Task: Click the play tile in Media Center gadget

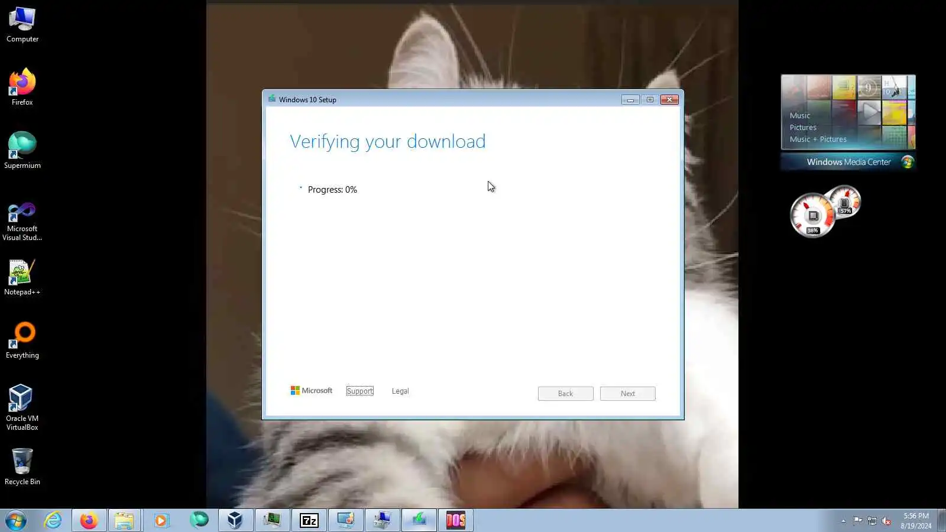Action: coord(869,112)
